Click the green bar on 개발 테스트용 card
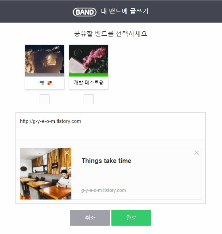The image size is (222, 234). click(x=89, y=75)
